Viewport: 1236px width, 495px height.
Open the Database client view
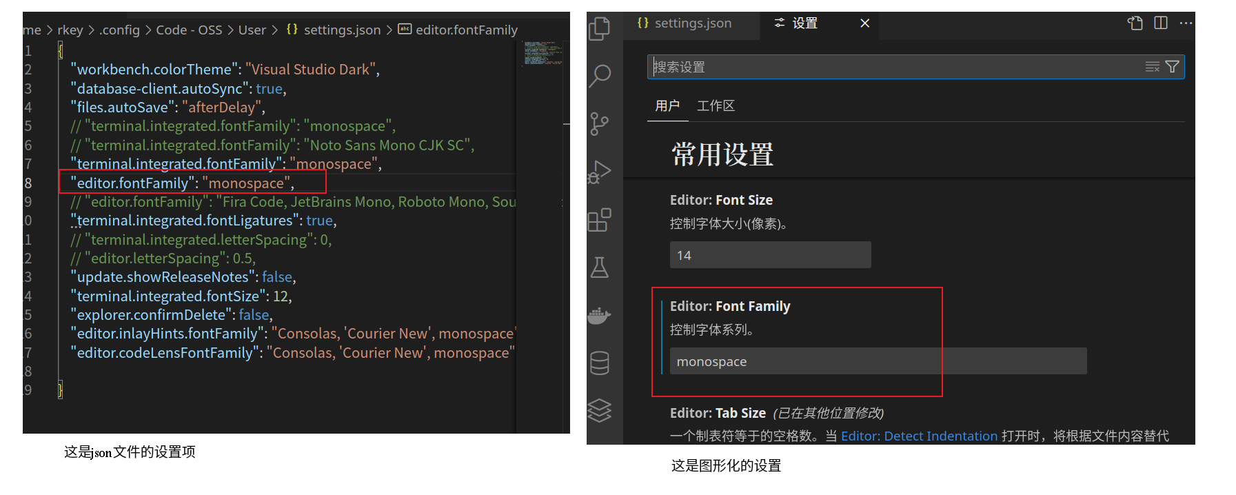(600, 363)
